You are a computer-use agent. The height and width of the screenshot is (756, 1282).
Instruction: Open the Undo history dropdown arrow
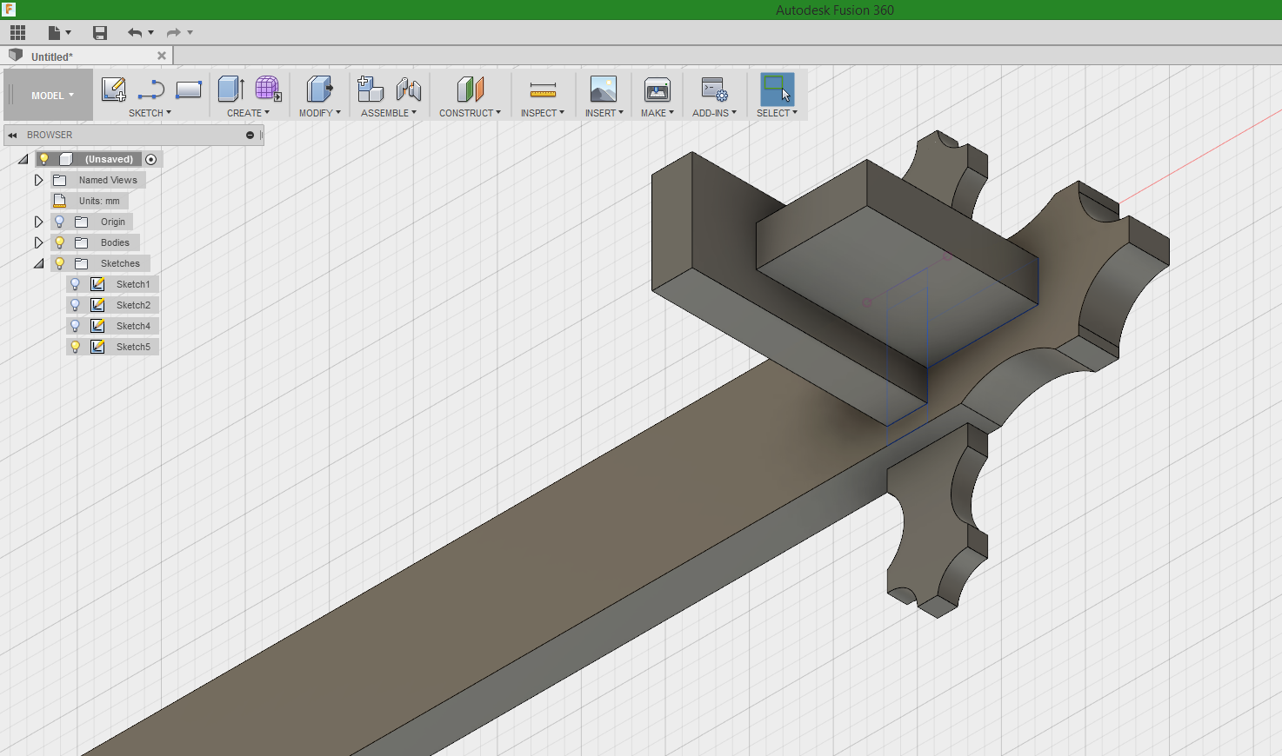[151, 33]
